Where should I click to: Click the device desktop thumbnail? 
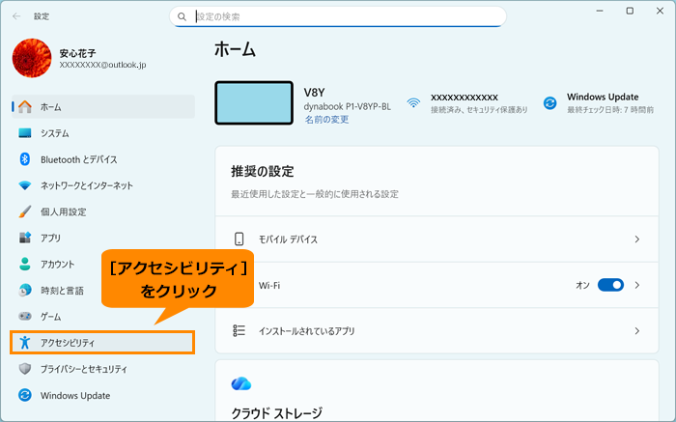click(254, 103)
